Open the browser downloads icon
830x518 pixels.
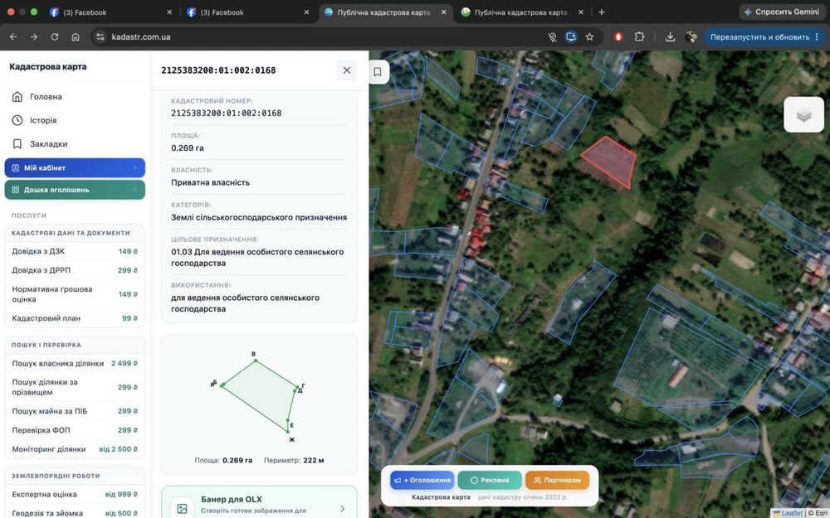[670, 37]
